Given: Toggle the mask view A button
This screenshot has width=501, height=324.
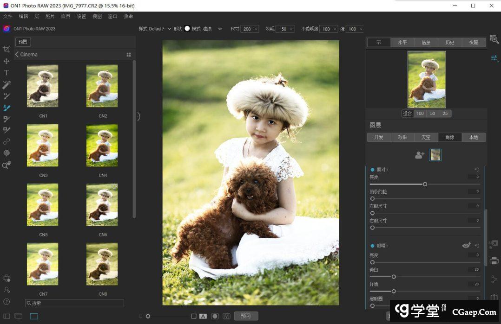Looking at the screenshot, I should [x=203, y=316].
